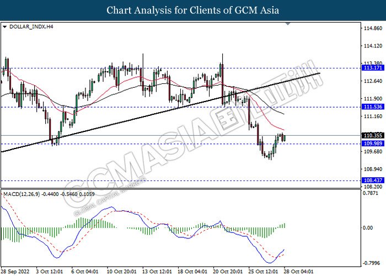Click the 10 Oct 20:01 time label

(x=122, y=272)
